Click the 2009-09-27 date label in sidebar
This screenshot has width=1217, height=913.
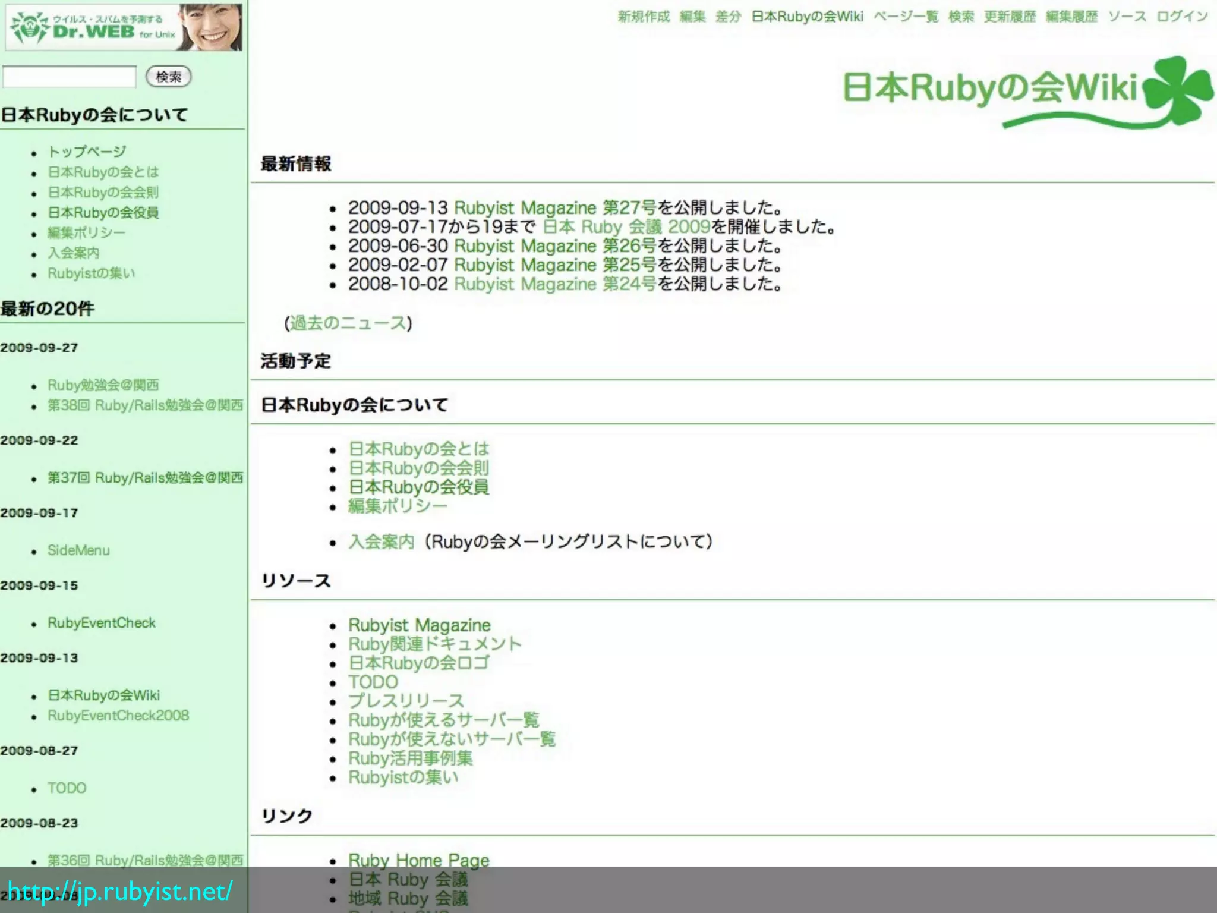click(x=39, y=348)
